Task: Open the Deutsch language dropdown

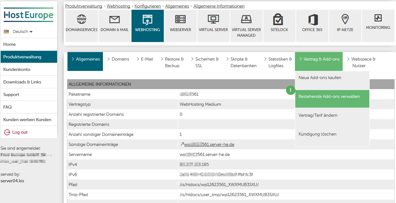Action: pos(23,32)
